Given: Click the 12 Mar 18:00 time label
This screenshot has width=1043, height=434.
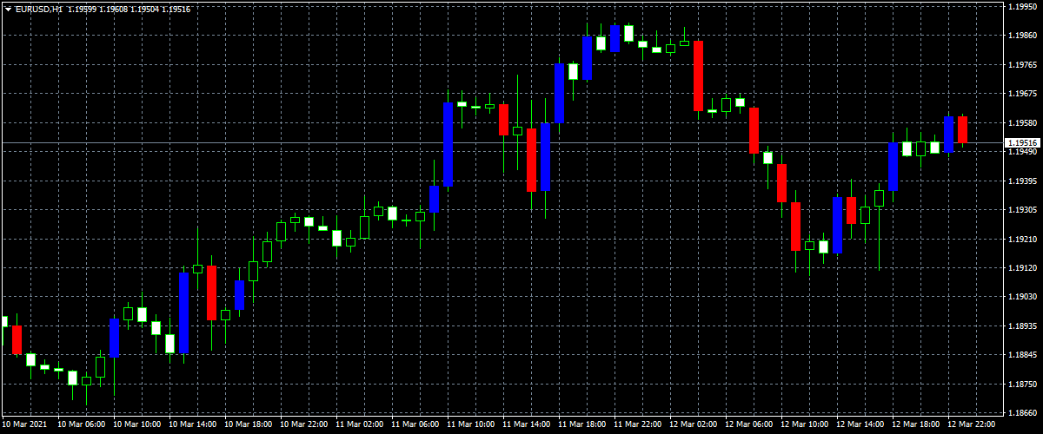Looking at the screenshot, I should coord(918,425).
